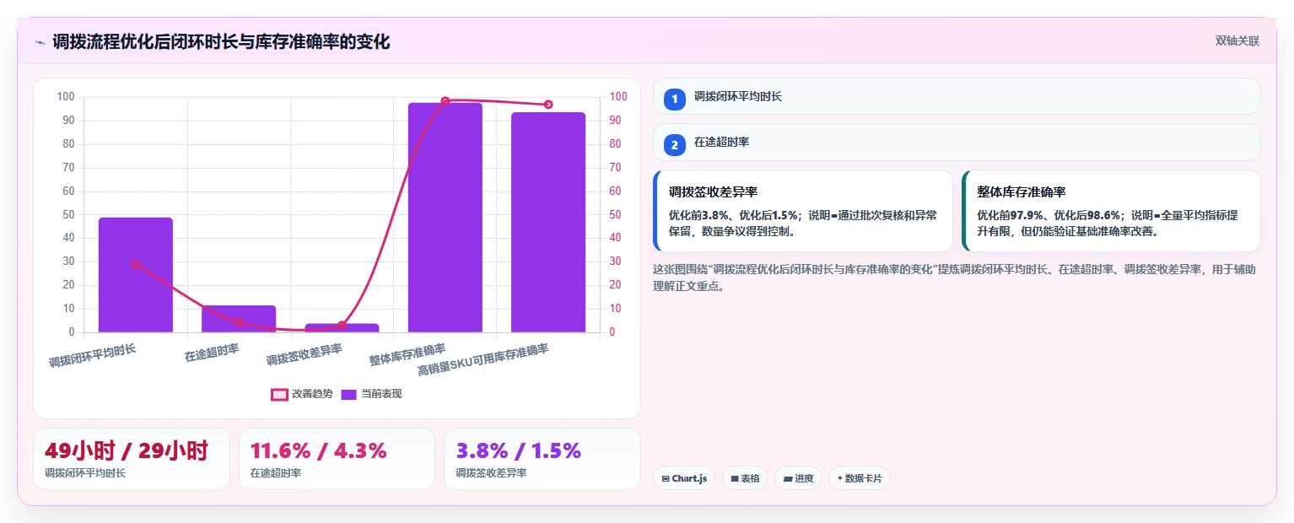This screenshot has height=523, width=1294.
Task: Click the chart title 调拨流程优化后闭环时长与库存准确率的变化
Action: (222, 42)
